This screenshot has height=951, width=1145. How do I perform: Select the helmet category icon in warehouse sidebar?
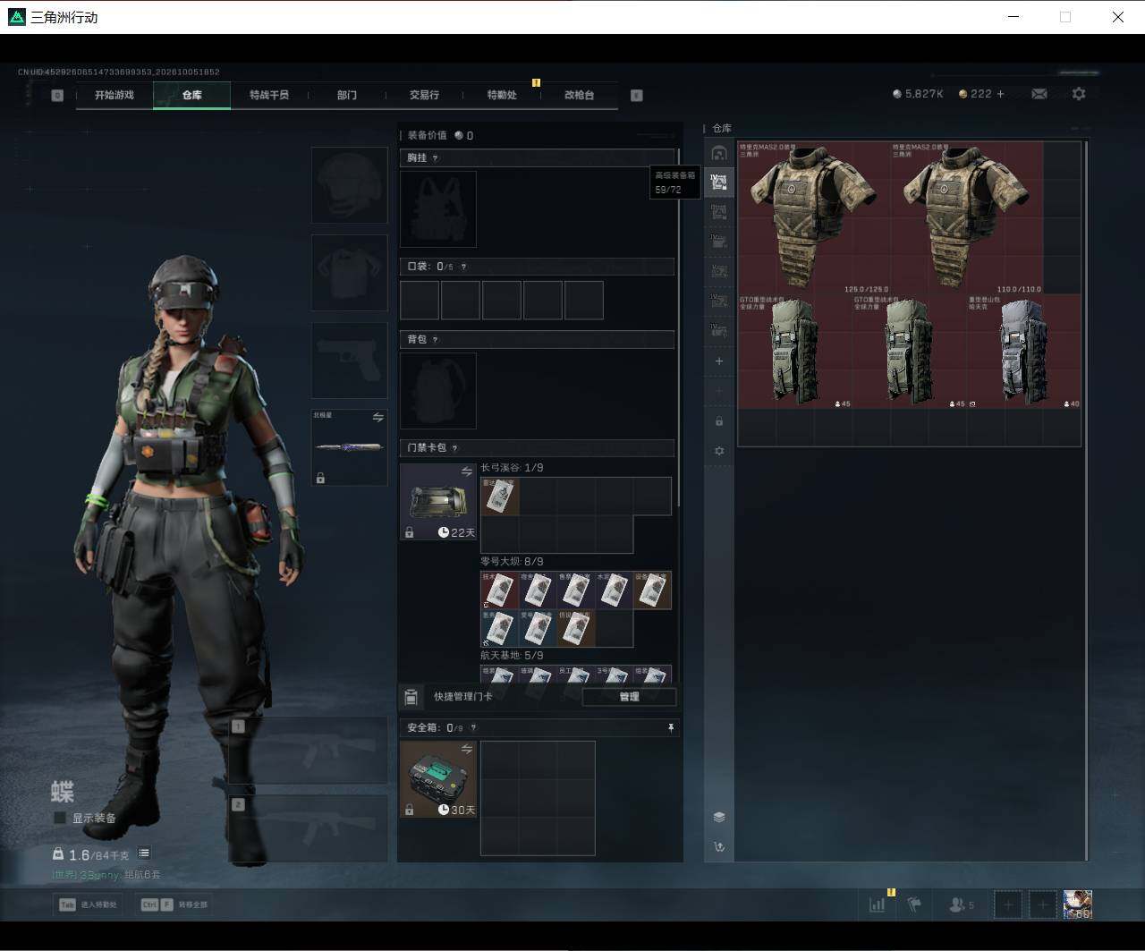coord(719,153)
